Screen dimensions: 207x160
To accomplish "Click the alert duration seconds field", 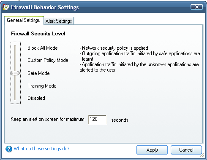I will pos(98,120).
